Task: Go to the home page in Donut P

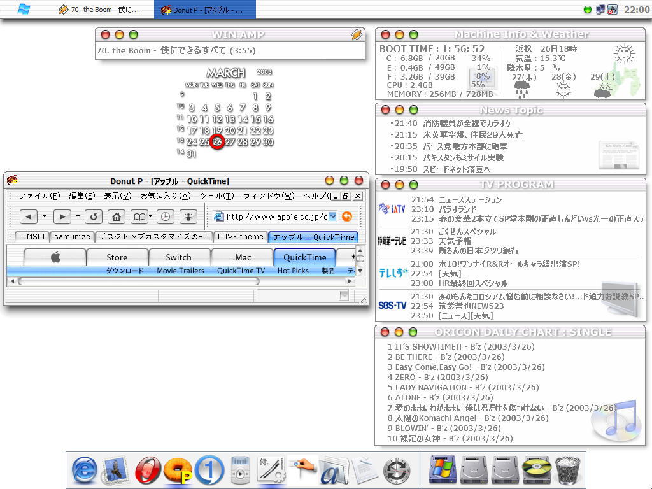Action: coord(117,216)
